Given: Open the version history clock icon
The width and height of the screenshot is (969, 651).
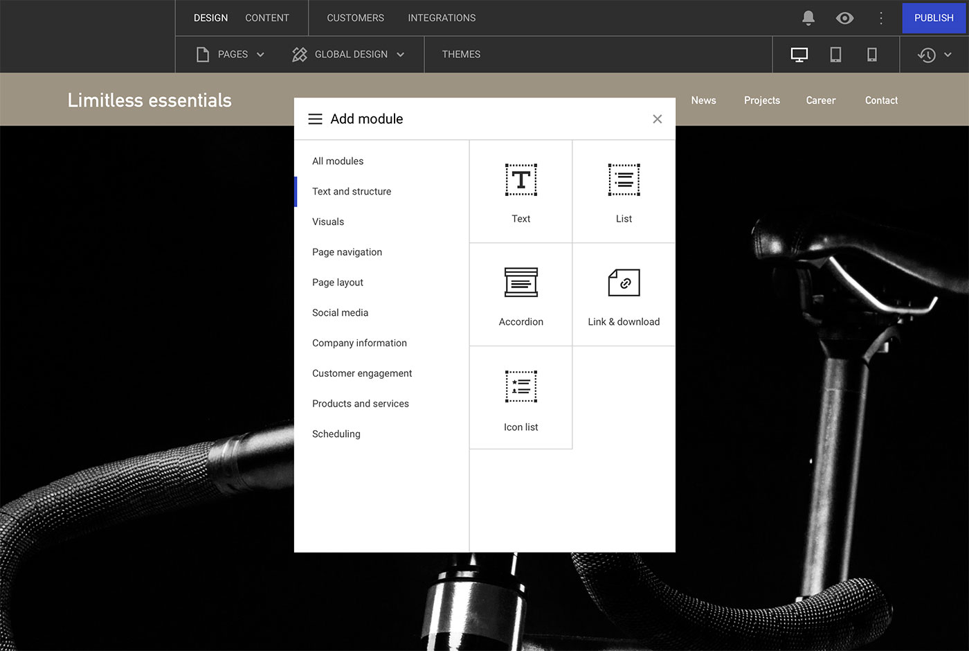Looking at the screenshot, I should tap(927, 55).
